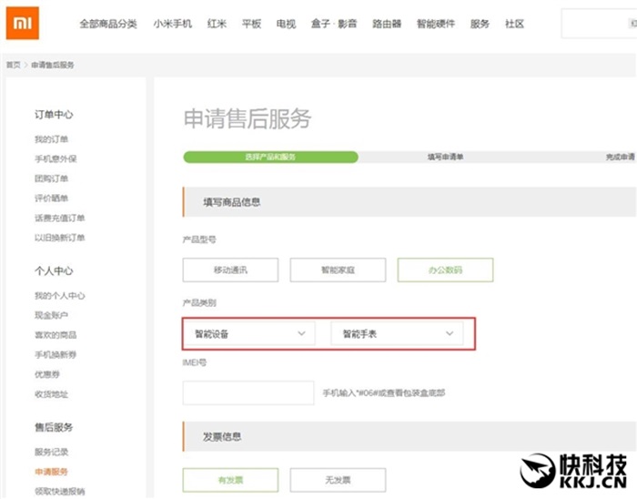Click the Xiaomi MI logo
The image size is (637, 499).
pos(23,23)
